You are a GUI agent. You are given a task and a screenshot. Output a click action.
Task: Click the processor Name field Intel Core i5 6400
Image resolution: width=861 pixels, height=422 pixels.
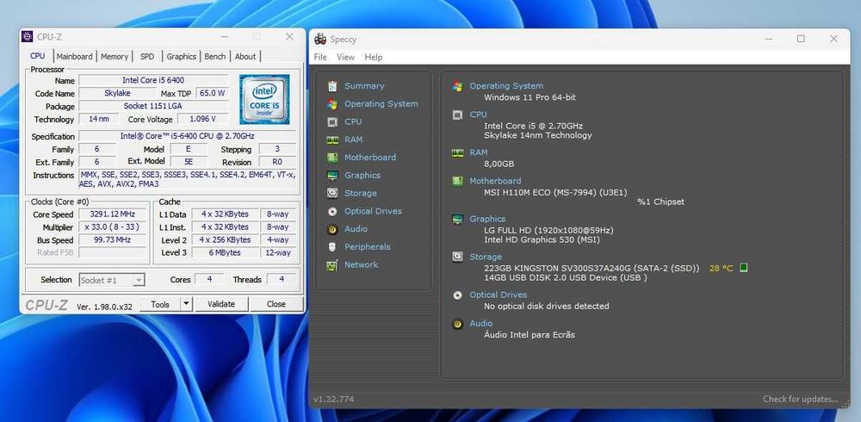click(153, 80)
